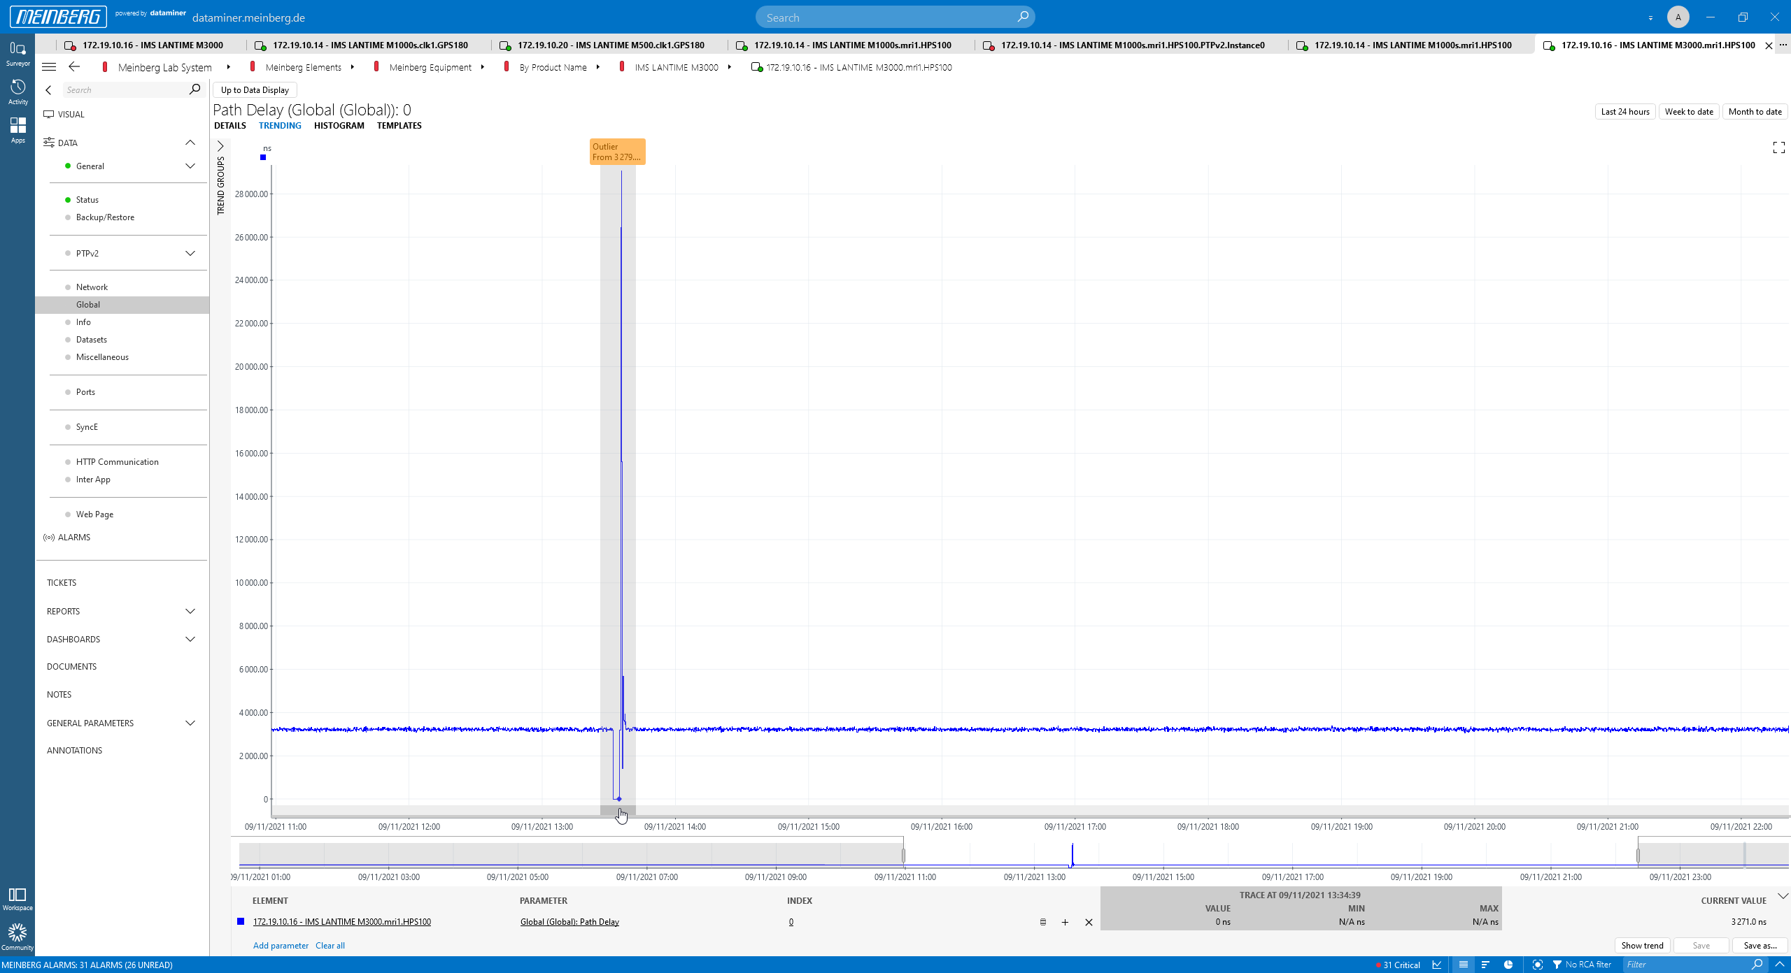Collapse the General section chevron
Image resolution: width=1791 pixels, height=973 pixels.
pos(190,166)
